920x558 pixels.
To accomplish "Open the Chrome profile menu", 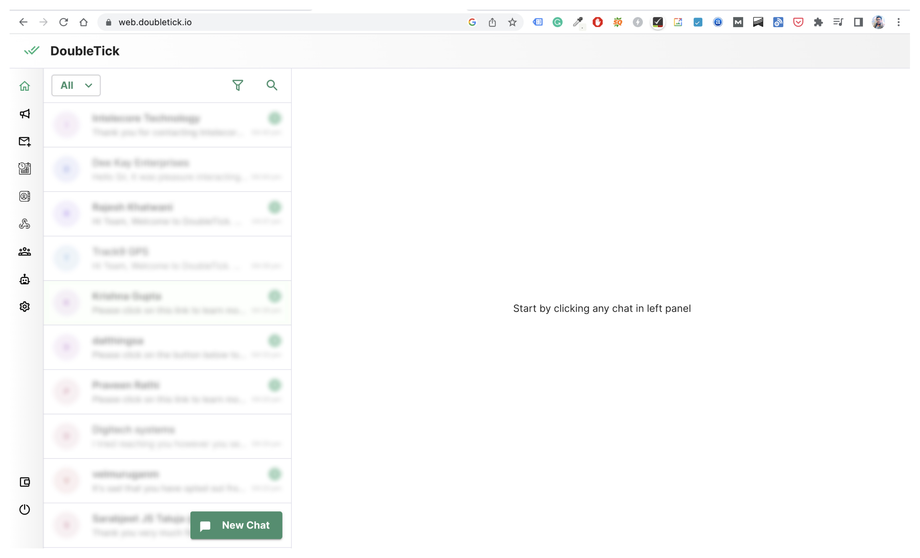I will [878, 22].
